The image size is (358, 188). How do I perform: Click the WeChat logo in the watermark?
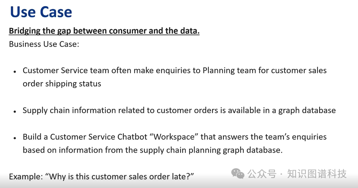click(238, 174)
